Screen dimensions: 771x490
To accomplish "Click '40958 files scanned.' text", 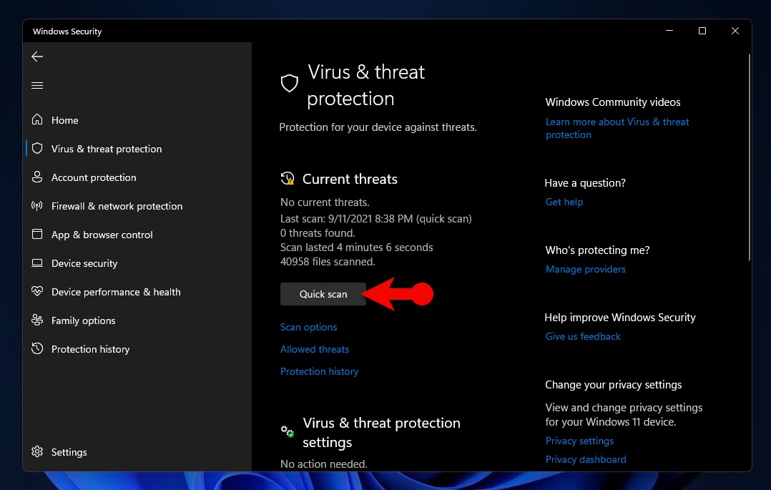I will pos(328,262).
